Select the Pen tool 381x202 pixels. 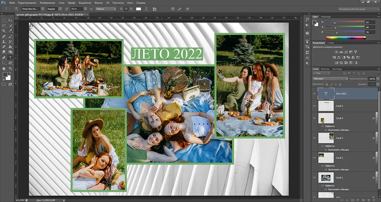(x=4, y=58)
